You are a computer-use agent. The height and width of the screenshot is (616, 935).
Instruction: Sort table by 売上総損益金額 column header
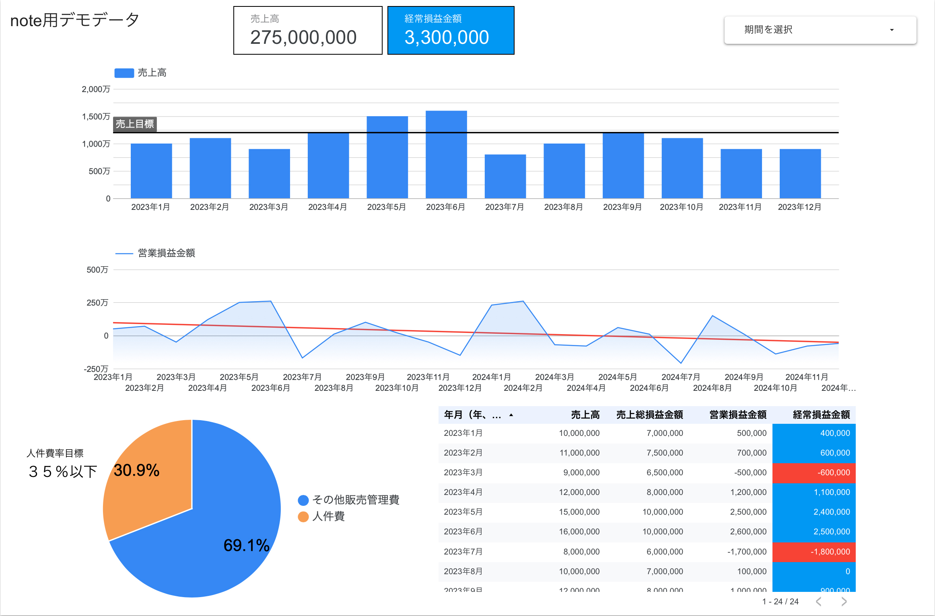click(649, 415)
